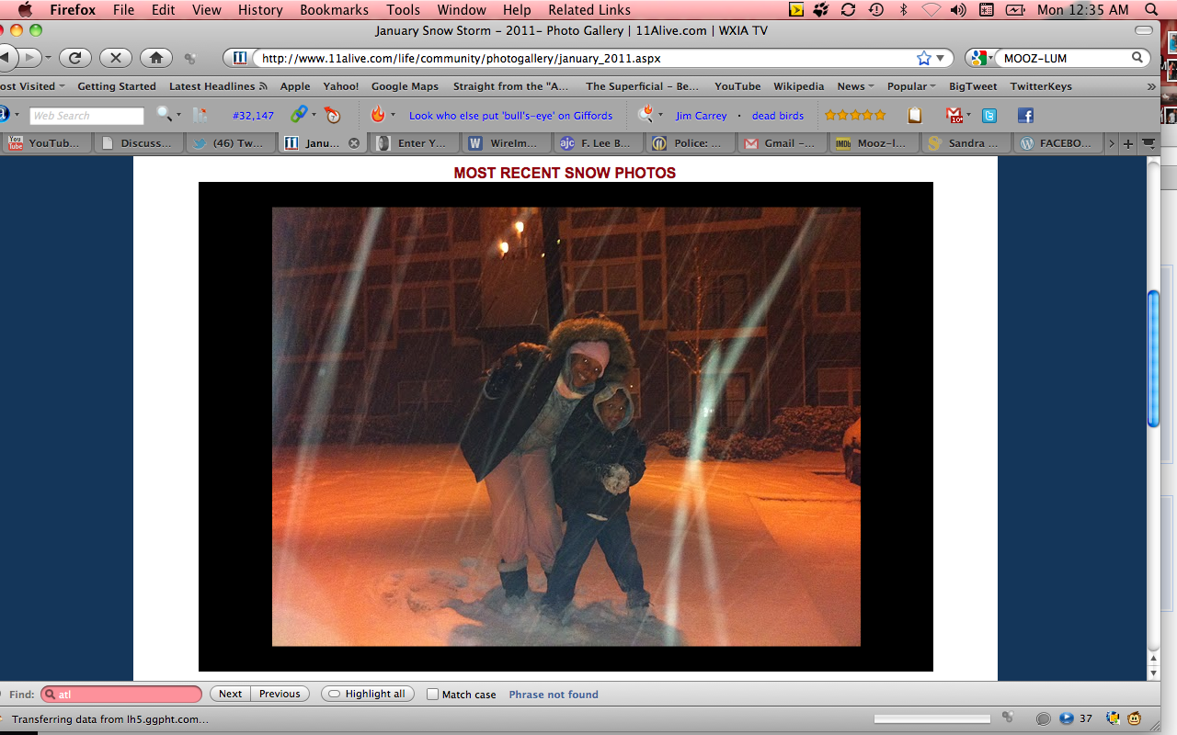The height and width of the screenshot is (735, 1177).
Task: Toggle Highlight all in the find bar
Action: 368,694
